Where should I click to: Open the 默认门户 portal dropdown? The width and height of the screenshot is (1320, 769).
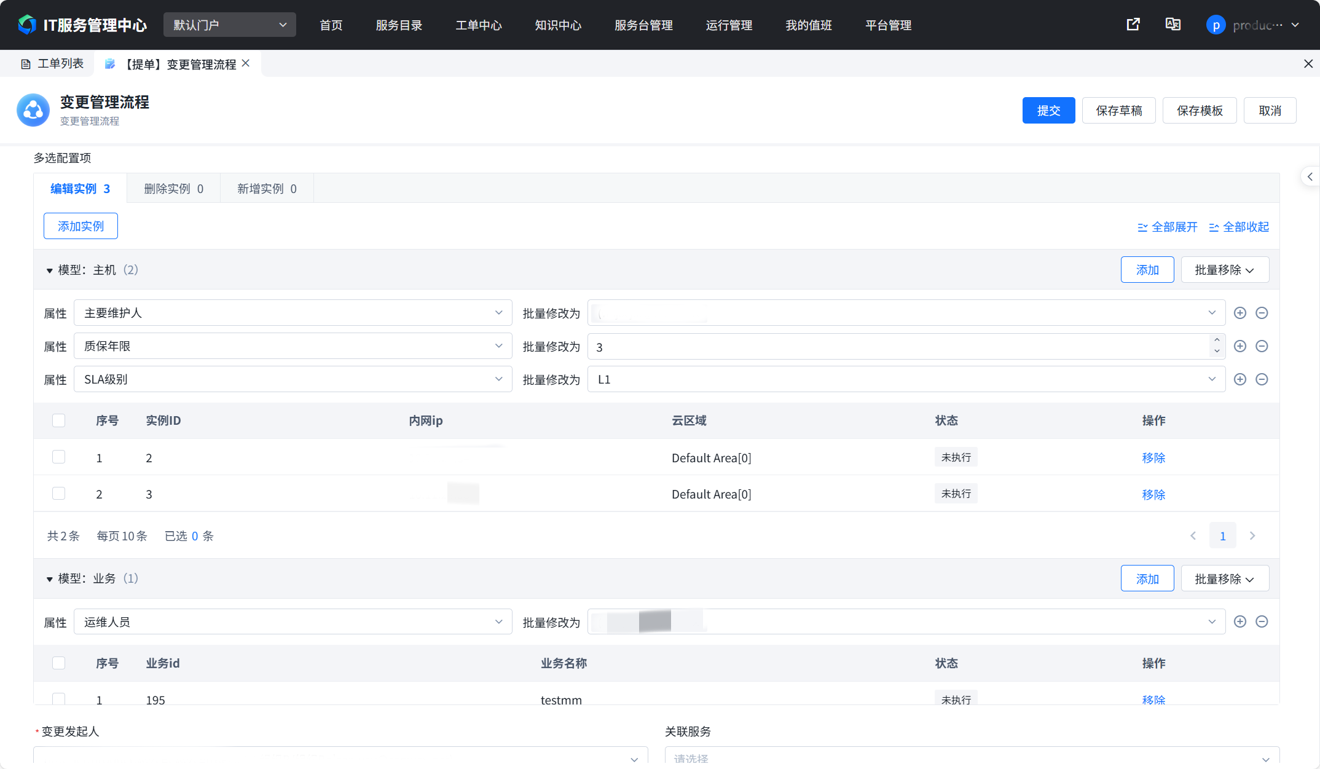pyautogui.click(x=229, y=25)
